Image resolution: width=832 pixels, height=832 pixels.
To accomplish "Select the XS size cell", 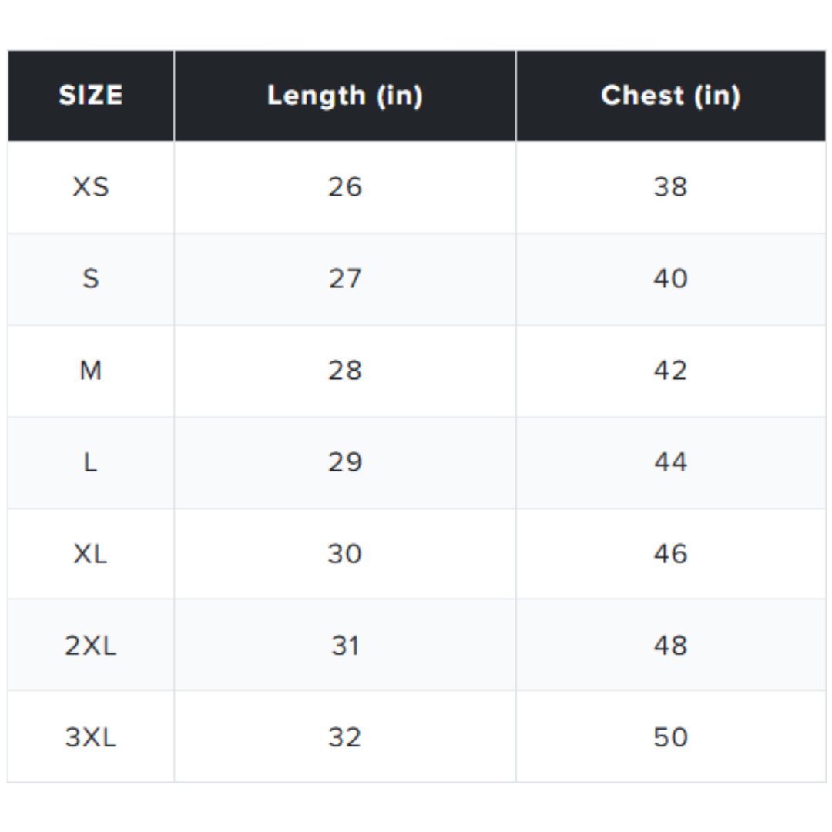I will pos(91,186).
